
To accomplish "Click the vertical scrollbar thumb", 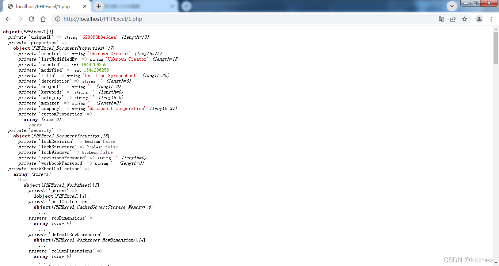I will (x=496, y=47).
